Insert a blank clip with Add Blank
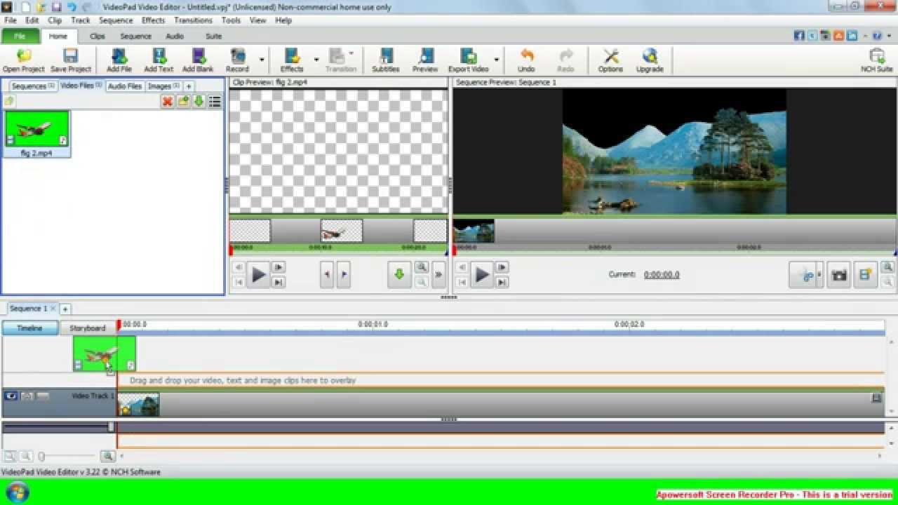Viewport: 898px width, 505px height. pos(198,61)
